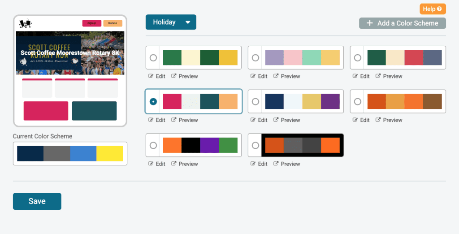This screenshot has width=459, height=234.
Task: Select the dark green-red-slate scheme radio button
Action: pyautogui.click(x=358, y=58)
